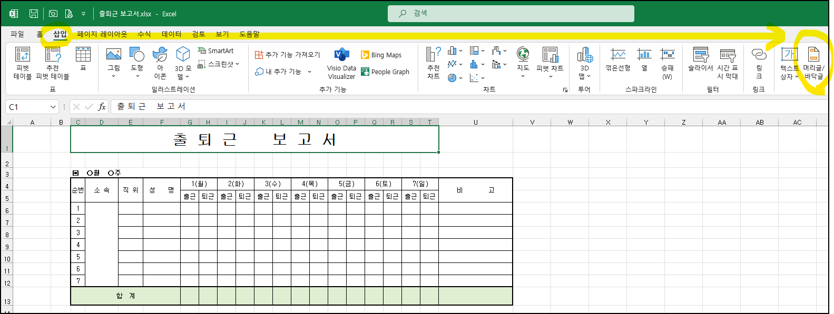This screenshot has height=314, width=834.
Task: Open the File (파일) tab
Action: [x=17, y=34]
